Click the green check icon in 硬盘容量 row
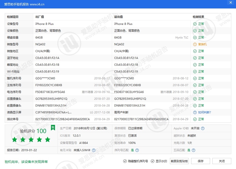The height and width of the screenshot is (169, 236). point(195,38)
